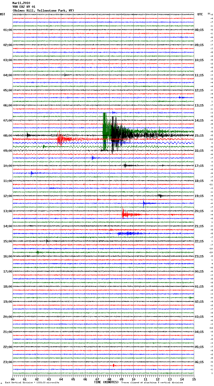Select the YHH EHZ WY 01 station label
214x386 pixels.
24,7
